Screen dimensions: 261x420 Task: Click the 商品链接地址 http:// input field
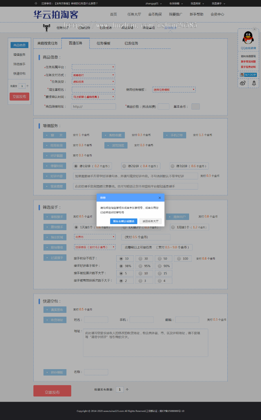pos(93,107)
